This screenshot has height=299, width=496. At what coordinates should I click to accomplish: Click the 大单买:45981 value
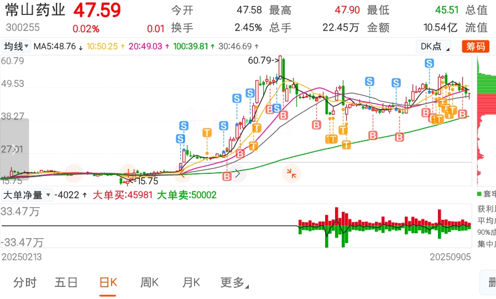pyautogui.click(x=123, y=195)
